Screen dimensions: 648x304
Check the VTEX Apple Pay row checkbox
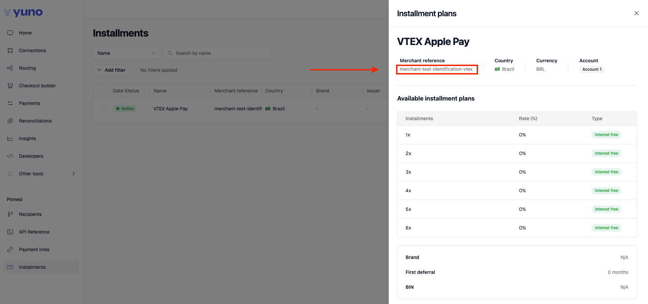click(x=104, y=109)
